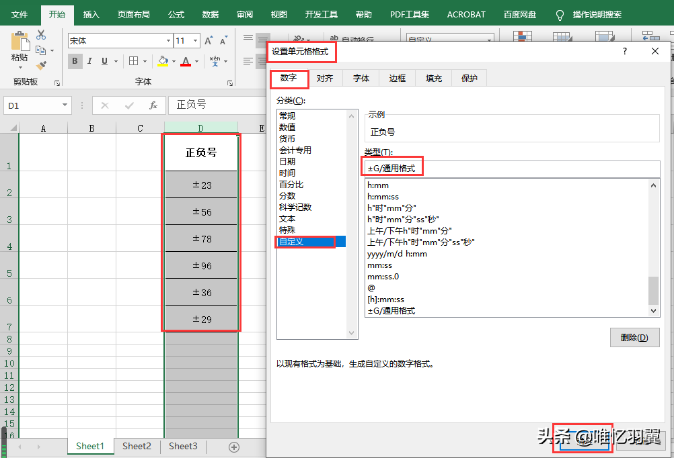Image resolution: width=674 pixels, height=458 pixels.
Task: Open the borders dropdown arrow
Action: (x=145, y=61)
